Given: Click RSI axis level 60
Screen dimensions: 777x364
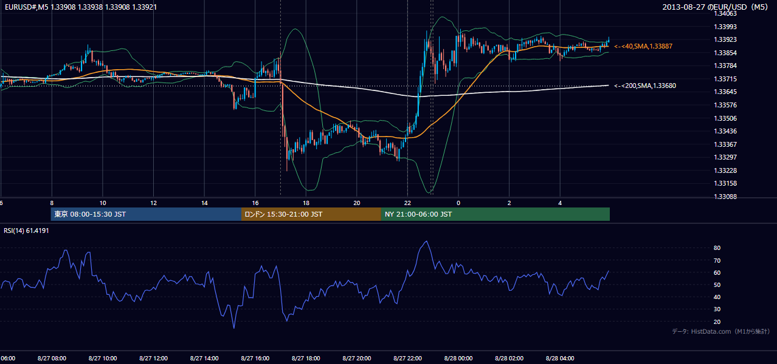Looking at the screenshot, I should tap(717, 273).
